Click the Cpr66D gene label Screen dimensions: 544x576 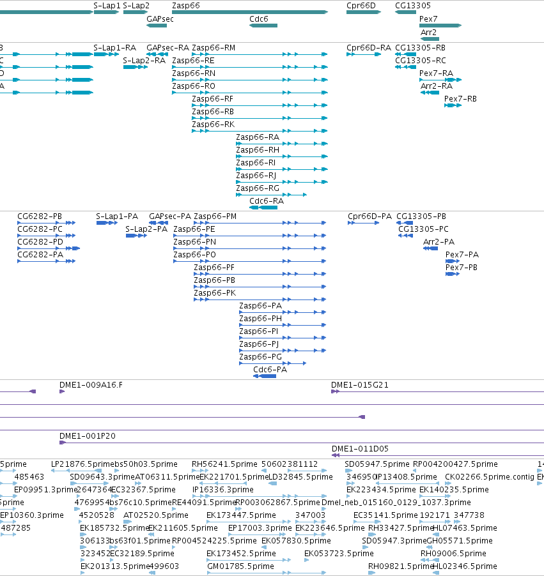[361, 6]
